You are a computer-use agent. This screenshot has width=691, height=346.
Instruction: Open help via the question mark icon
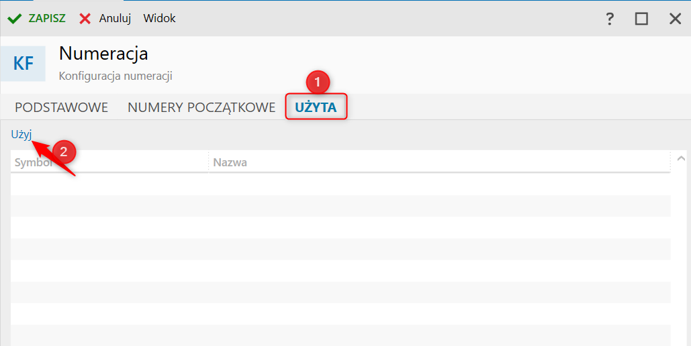610,19
